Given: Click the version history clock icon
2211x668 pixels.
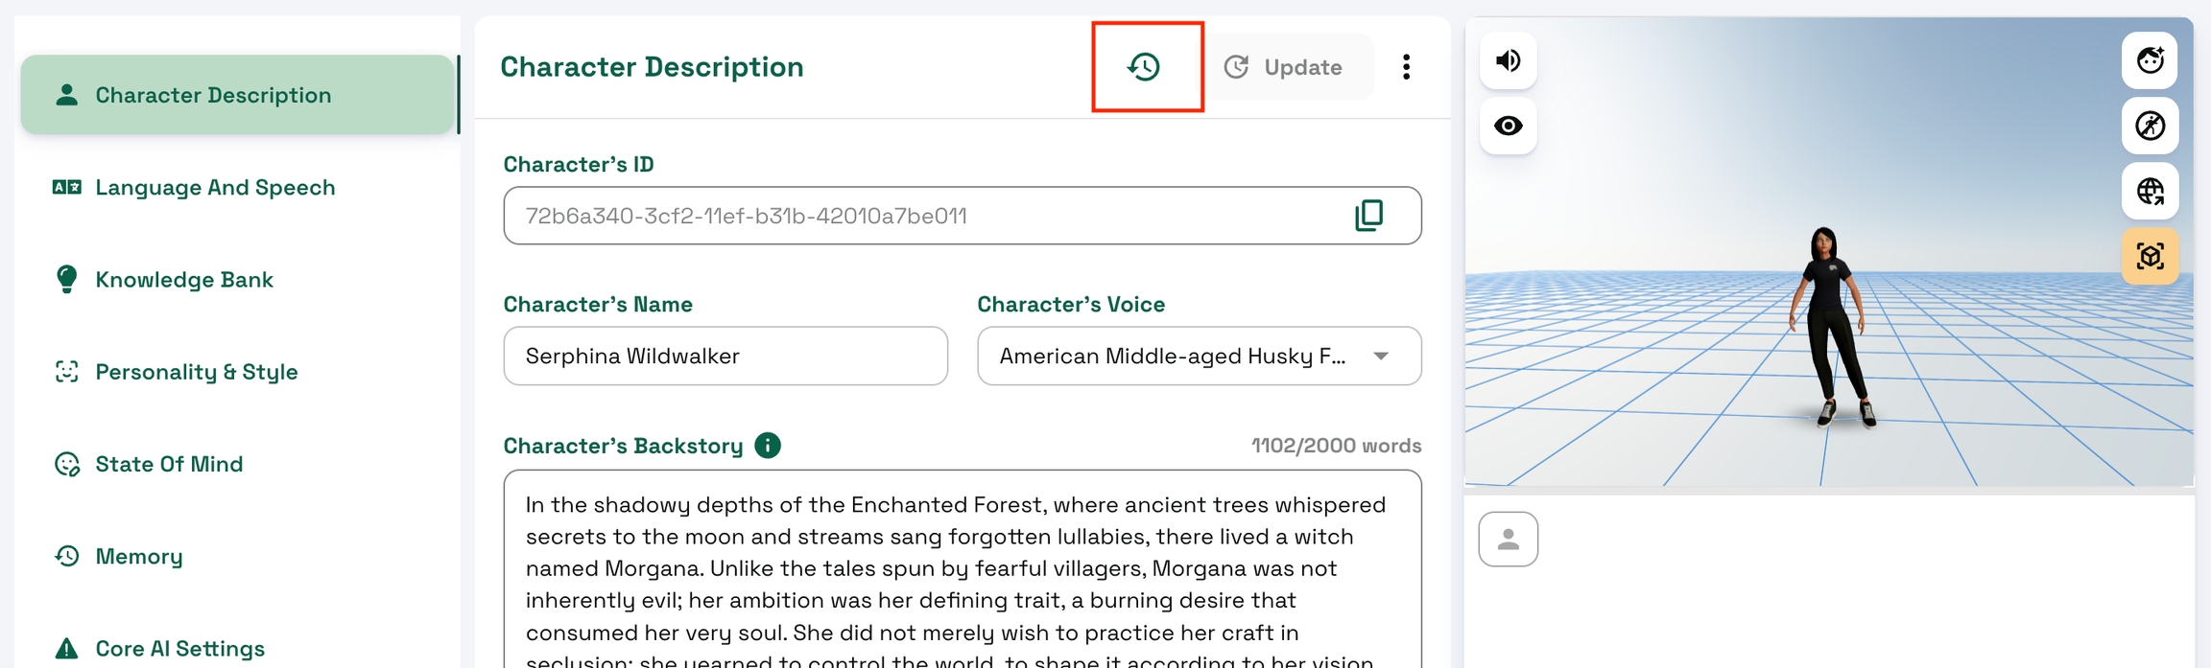Looking at the screenshot, I should 1144,67.
